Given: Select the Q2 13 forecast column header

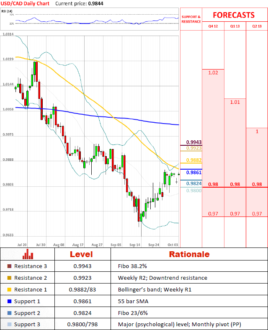Looking at the screenshot, I should click(257, 26).
